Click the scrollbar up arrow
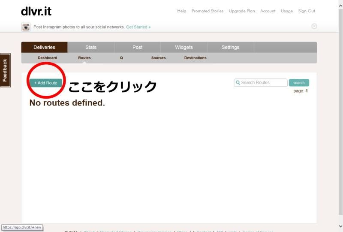 click(340, 6)
